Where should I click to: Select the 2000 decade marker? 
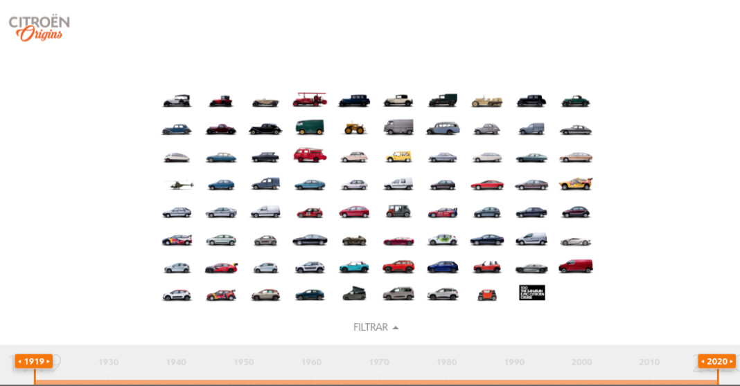point(581,362)
